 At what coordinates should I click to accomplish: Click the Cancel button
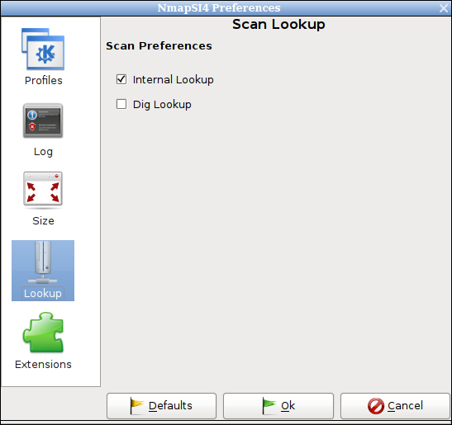click(x=395, y=406)
